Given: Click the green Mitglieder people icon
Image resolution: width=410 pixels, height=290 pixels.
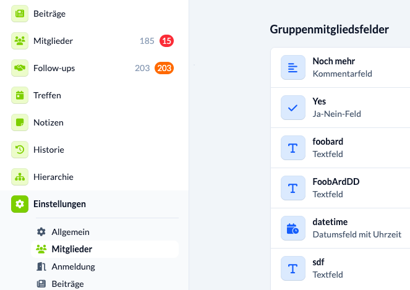Looking at the screenshot, I should [20, 41].
